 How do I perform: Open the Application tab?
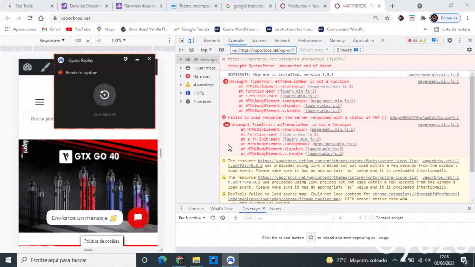[363, 40]
